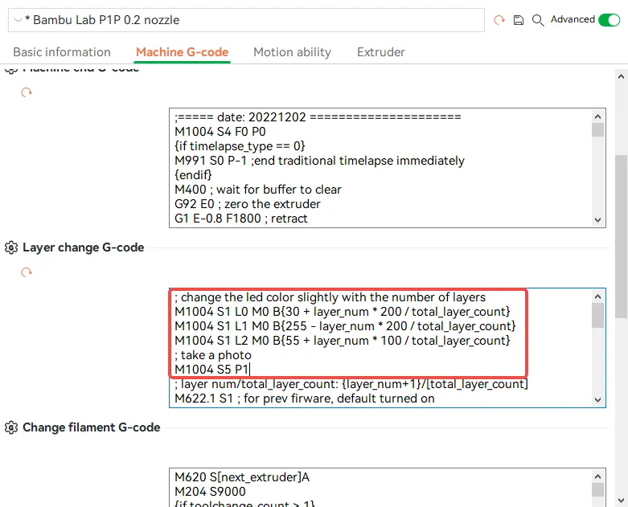Click the gear icon next to Layer change G-code
This screenshot has height=507, width=628.
coord(11,247)
